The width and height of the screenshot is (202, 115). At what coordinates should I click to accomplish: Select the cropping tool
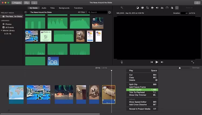point(147,8)
